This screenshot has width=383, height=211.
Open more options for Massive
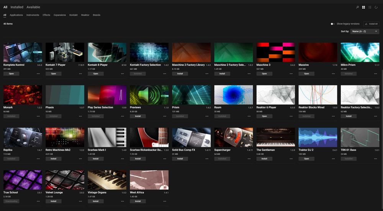(334, 74)
